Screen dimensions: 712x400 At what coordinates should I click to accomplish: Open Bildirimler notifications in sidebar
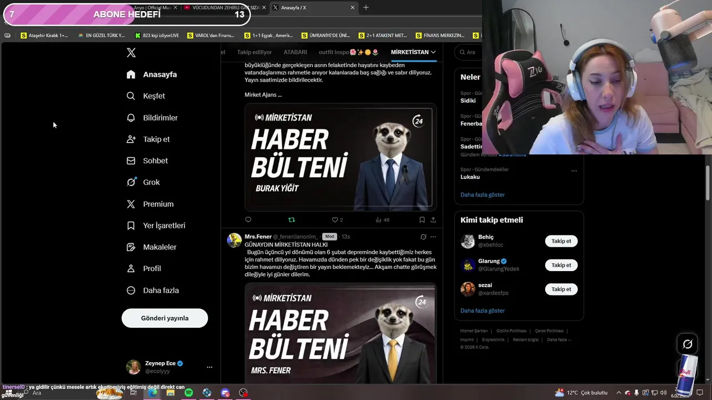(x=152, y=118)
